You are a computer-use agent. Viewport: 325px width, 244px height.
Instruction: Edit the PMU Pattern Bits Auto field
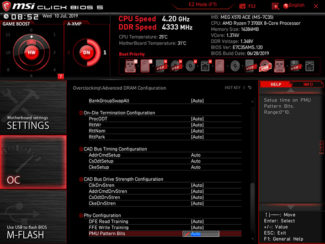coord(201,233)
